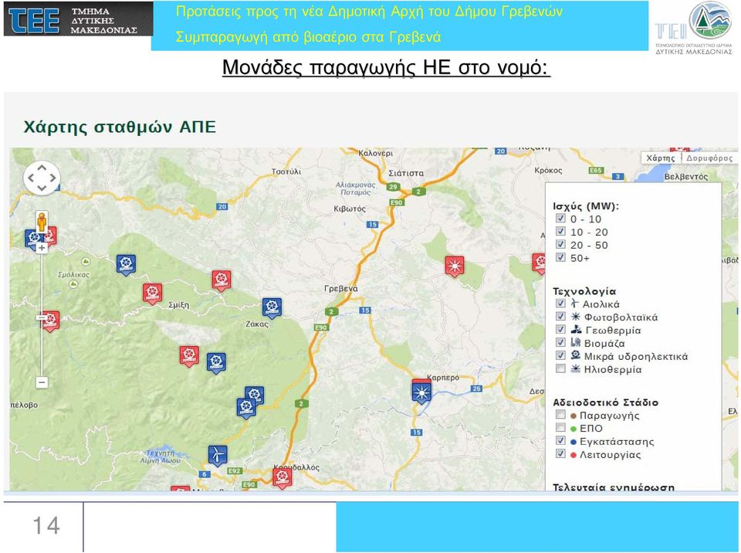
Task: Click the Κιβωτός label on the map
Action: tap(350, 209)
